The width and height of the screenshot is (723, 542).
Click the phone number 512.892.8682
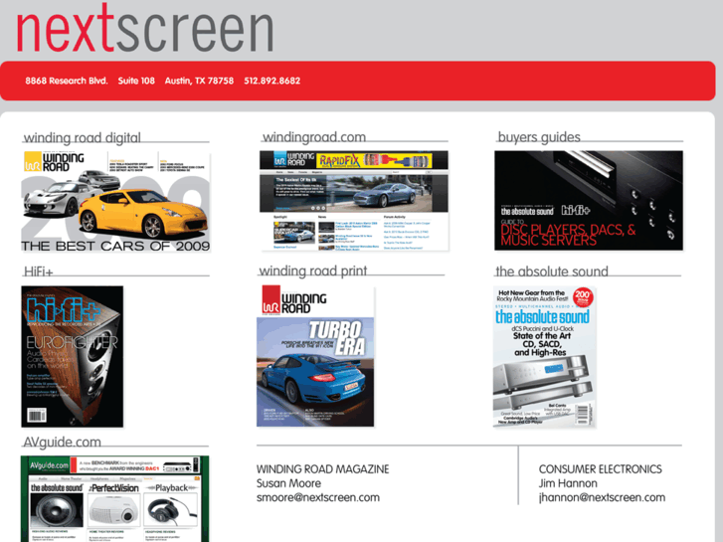[272, 81]
